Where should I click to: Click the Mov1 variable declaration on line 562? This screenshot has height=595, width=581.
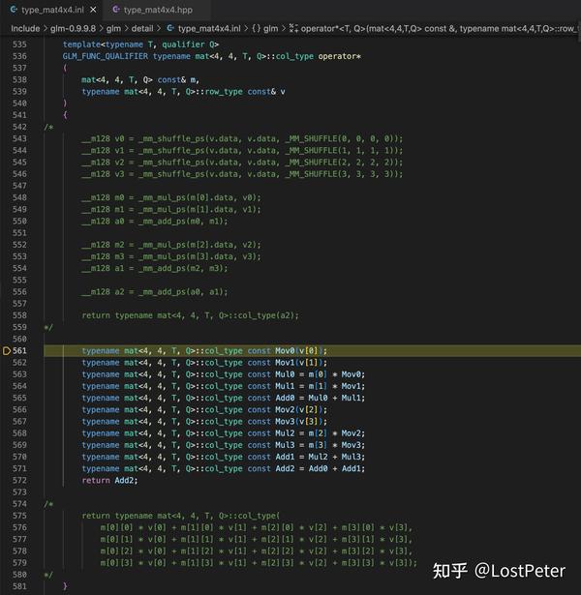click(285, 363)
